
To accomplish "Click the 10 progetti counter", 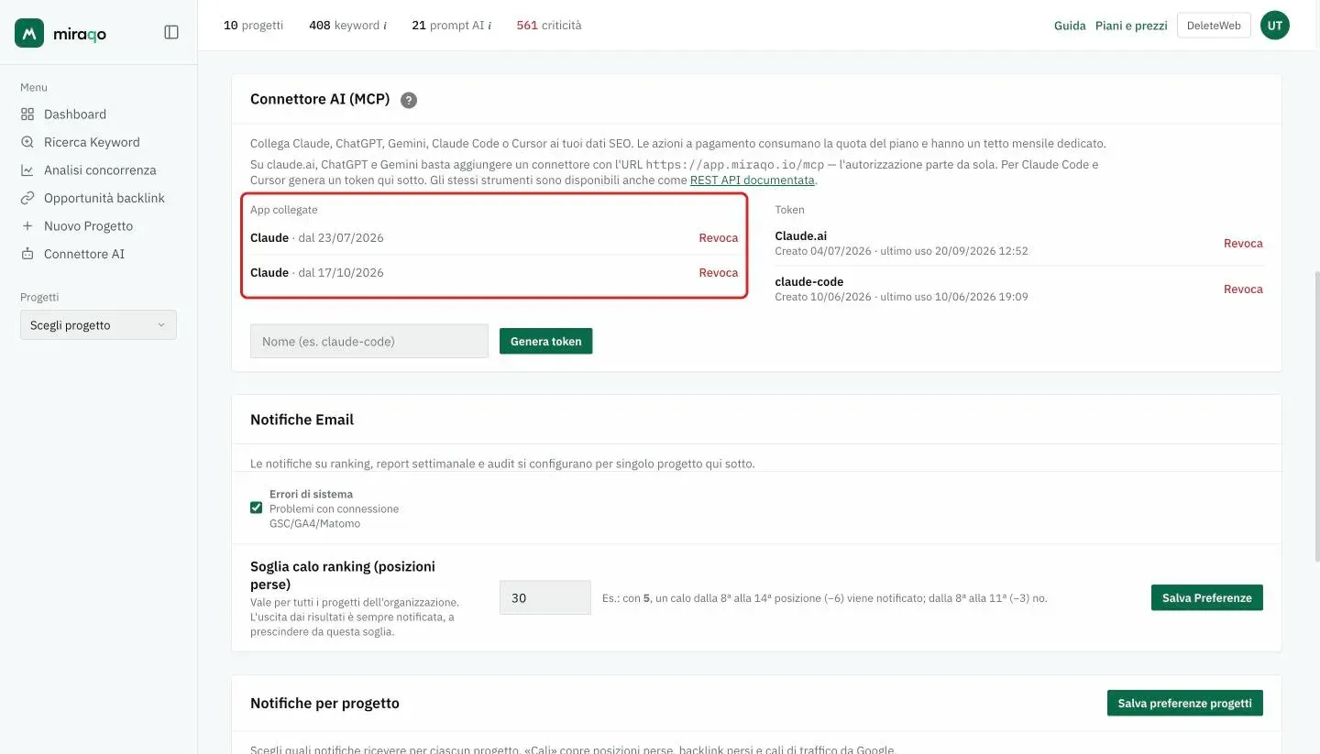I will (x=253, y=26).
